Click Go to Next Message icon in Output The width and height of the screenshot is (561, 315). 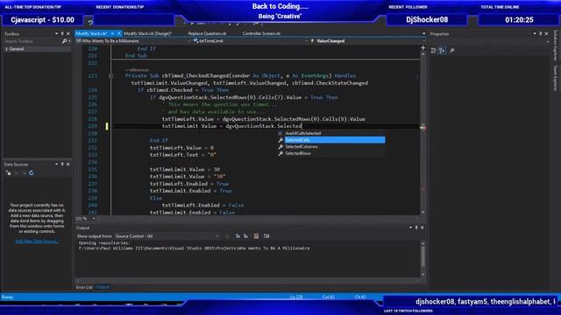point(245,236)
